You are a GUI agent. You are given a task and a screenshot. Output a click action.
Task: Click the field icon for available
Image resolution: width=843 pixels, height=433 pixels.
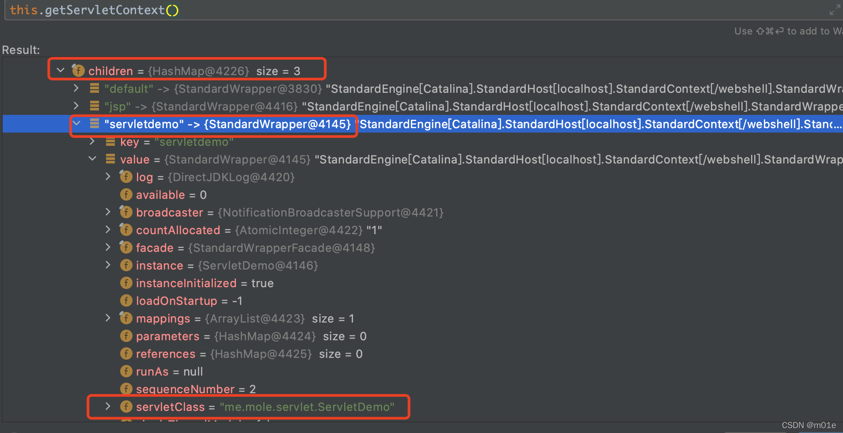(x=126, y=194)
